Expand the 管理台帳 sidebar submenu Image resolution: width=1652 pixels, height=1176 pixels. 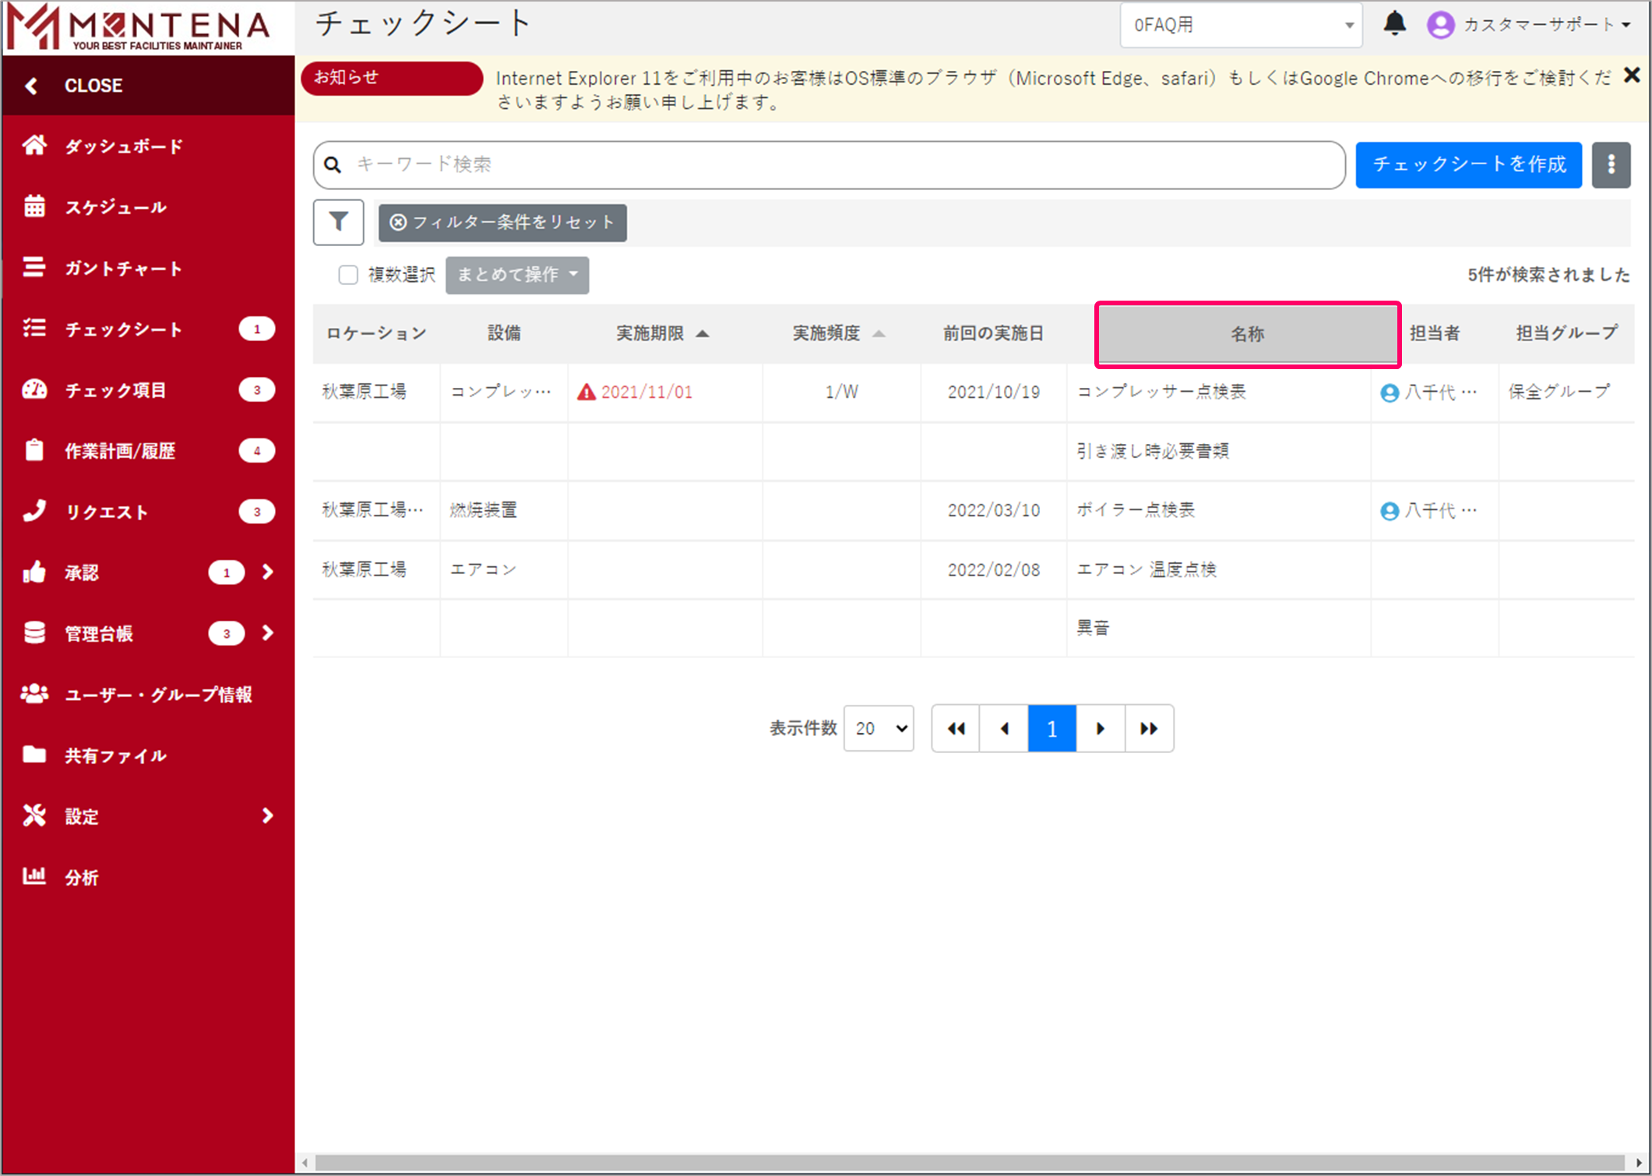(267, 633)
